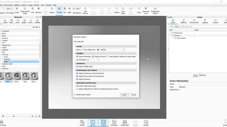This screenshot has height=127, width=227.
Task: Toggle Import Cameras checkbox
Action: point(77,79)
